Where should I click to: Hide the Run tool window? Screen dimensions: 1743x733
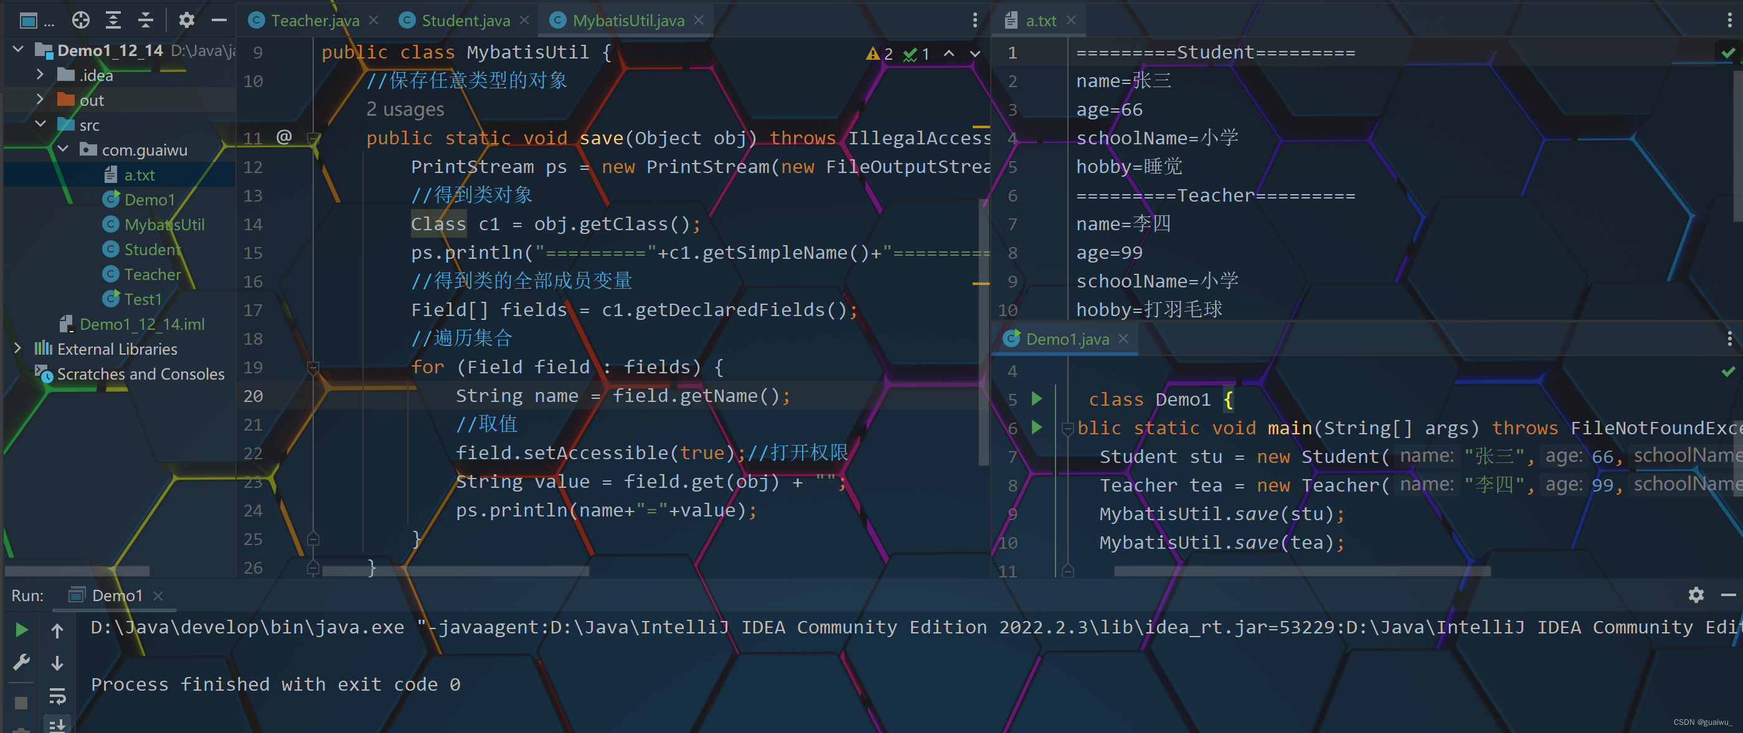coord(1727,595)
